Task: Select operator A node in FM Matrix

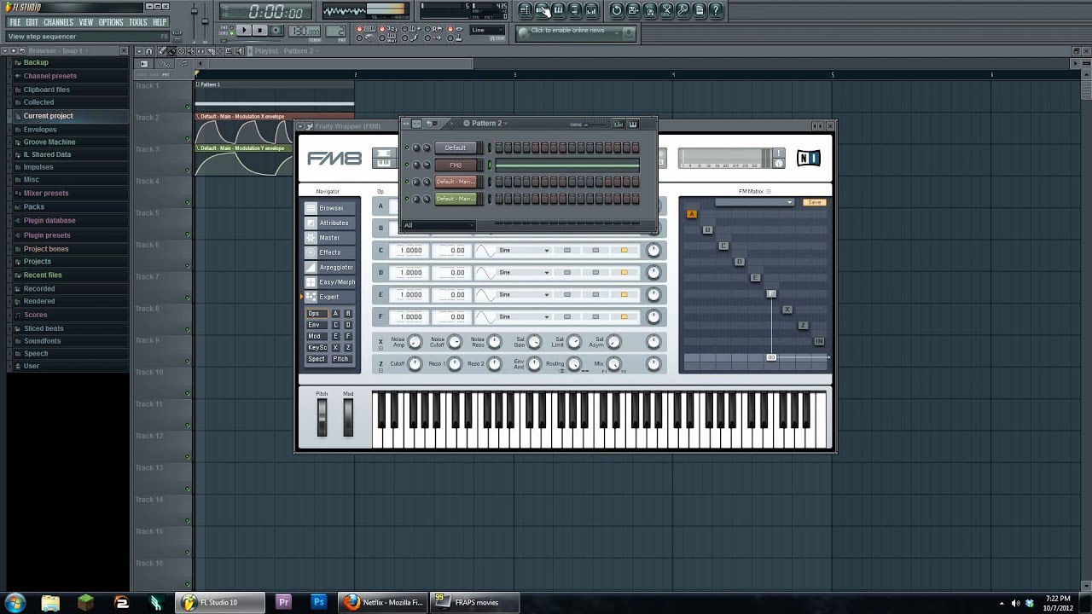Action: pyautogui.click(x=692, y=214)
